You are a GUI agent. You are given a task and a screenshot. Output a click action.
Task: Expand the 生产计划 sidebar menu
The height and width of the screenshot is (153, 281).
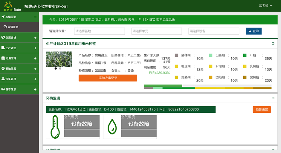35,48
